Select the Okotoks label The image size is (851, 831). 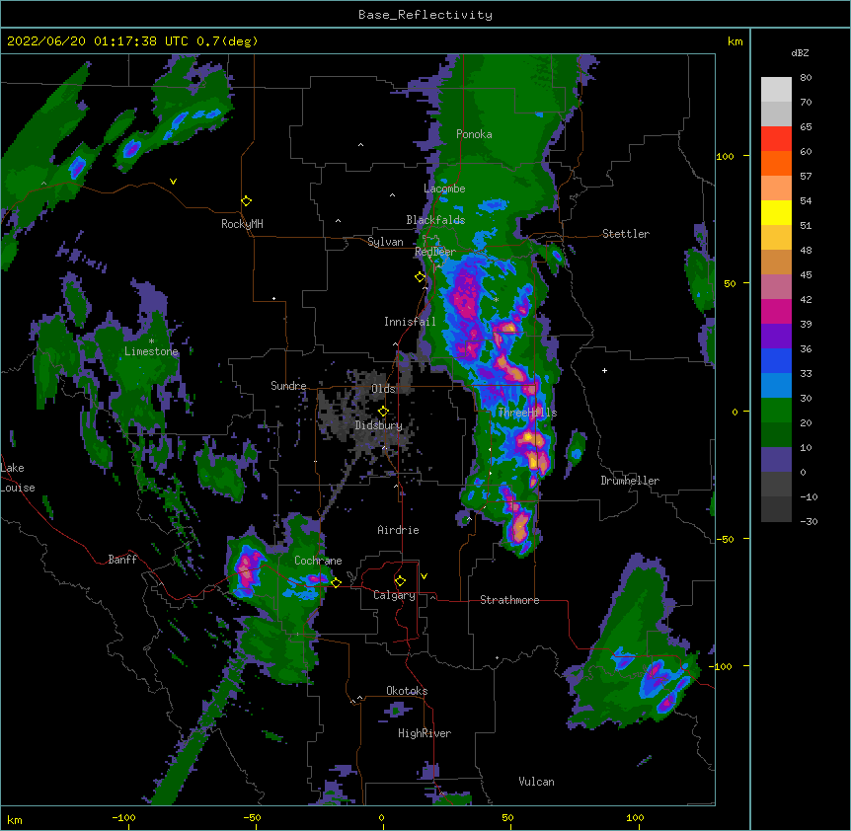coord(407,691)
